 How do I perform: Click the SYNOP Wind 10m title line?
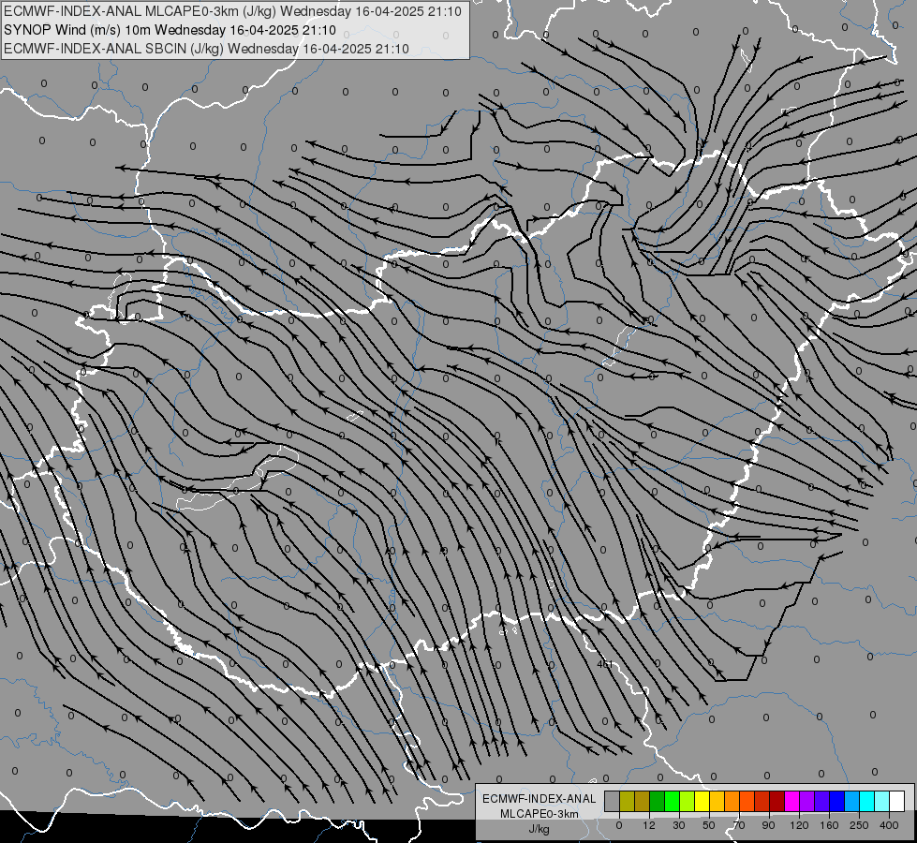point(170,30)
